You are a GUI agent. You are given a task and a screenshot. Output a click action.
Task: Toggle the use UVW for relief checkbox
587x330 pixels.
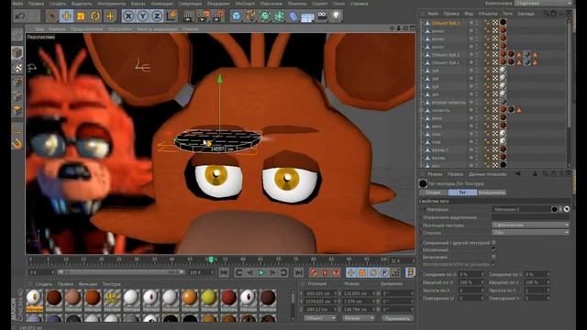click(x=493, y=264)
